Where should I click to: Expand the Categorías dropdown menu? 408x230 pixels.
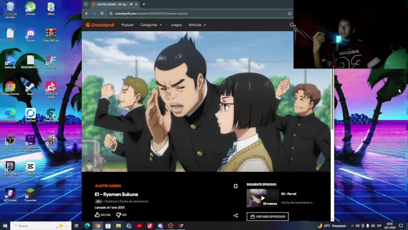point(151,25)
